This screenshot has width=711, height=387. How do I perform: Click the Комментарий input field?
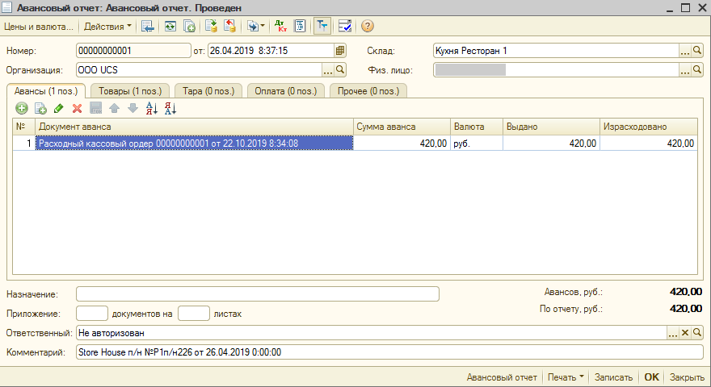[x=389, y=352]
